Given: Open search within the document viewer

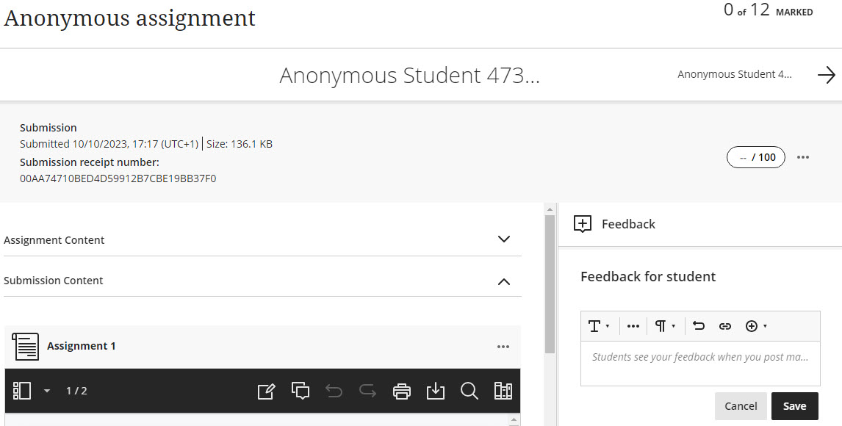Looking at the screenshot, I should (x=469, y=391).
